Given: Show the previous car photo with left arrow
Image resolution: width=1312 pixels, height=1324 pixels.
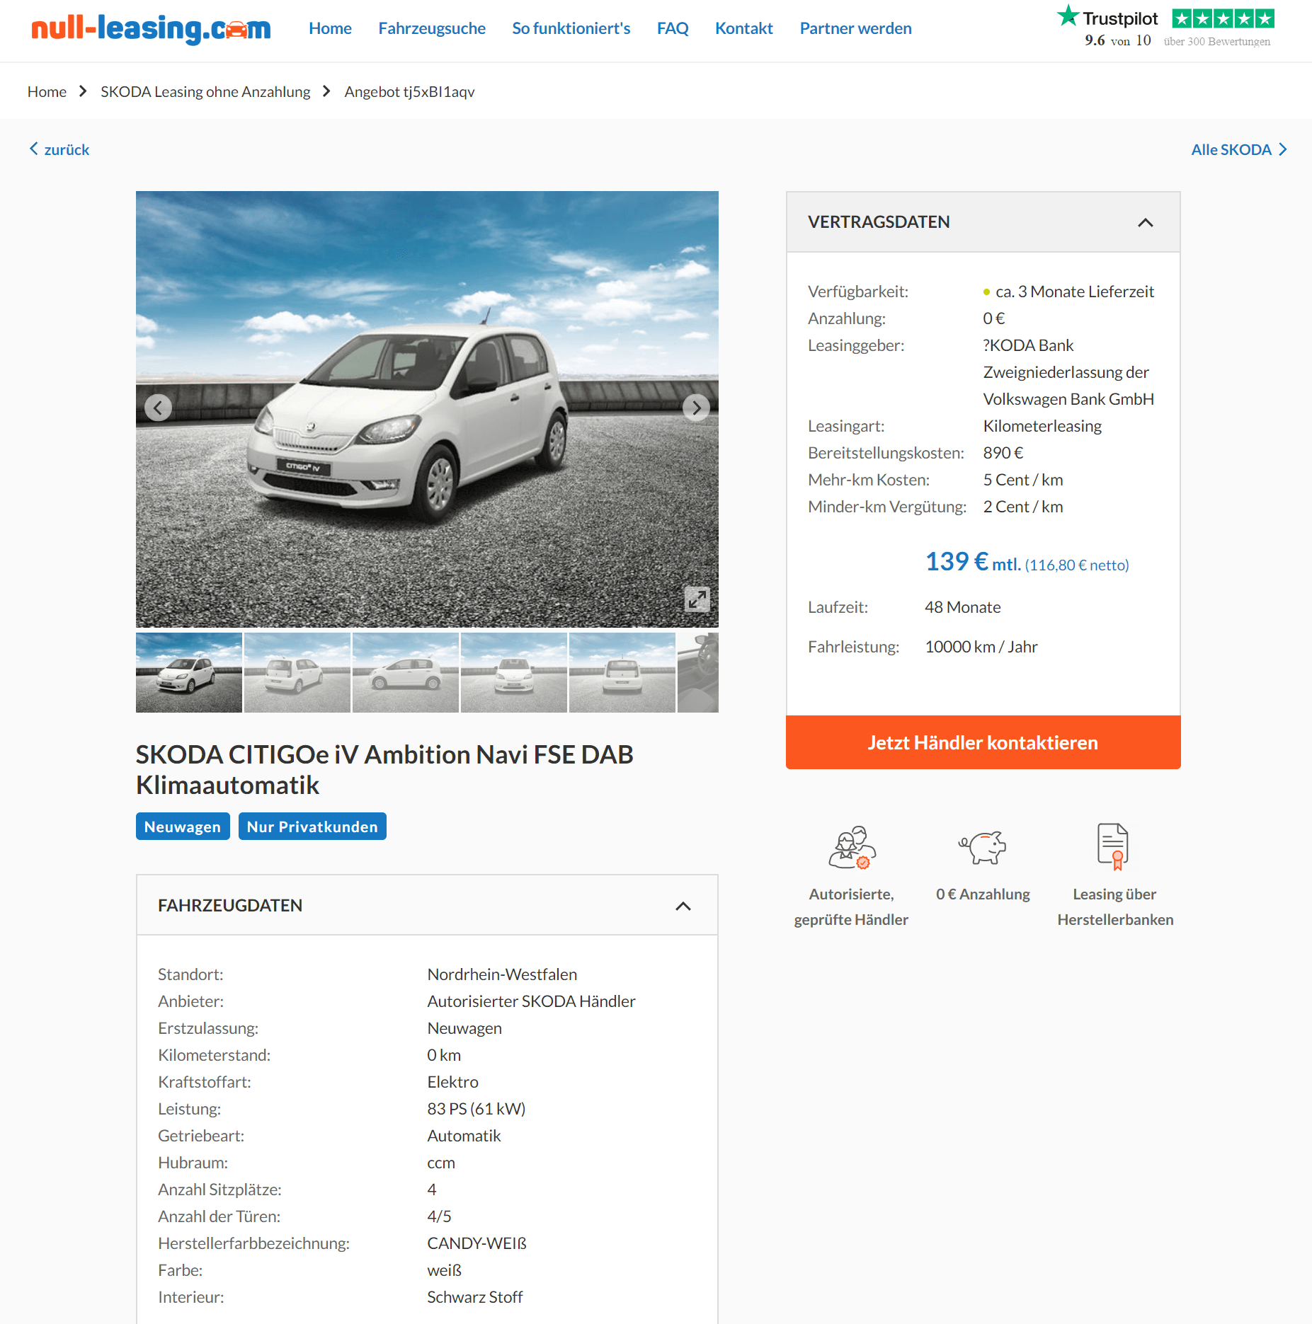Looking at the screenshot, I should [158, 408].
